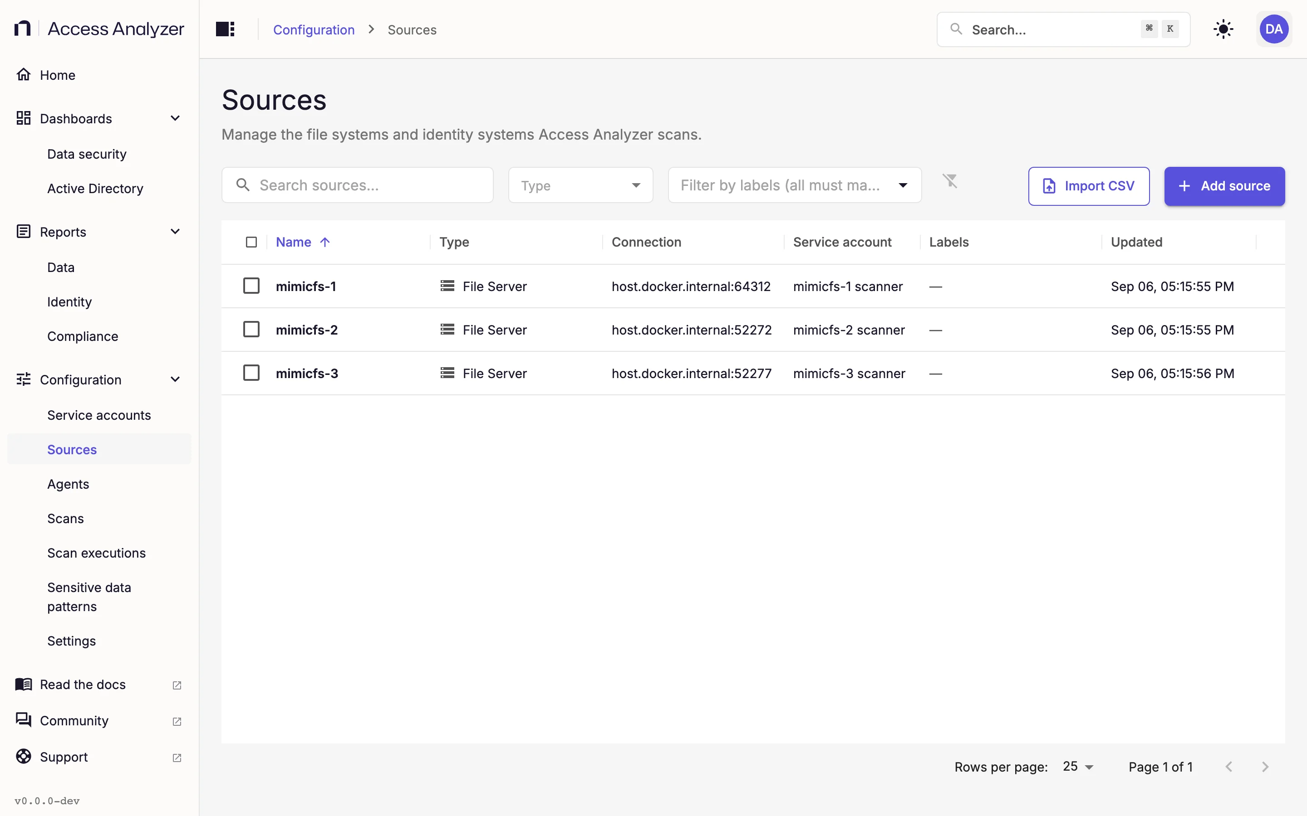
Task: Switch theme with the sun icon
Action: tap(1223, 29)
